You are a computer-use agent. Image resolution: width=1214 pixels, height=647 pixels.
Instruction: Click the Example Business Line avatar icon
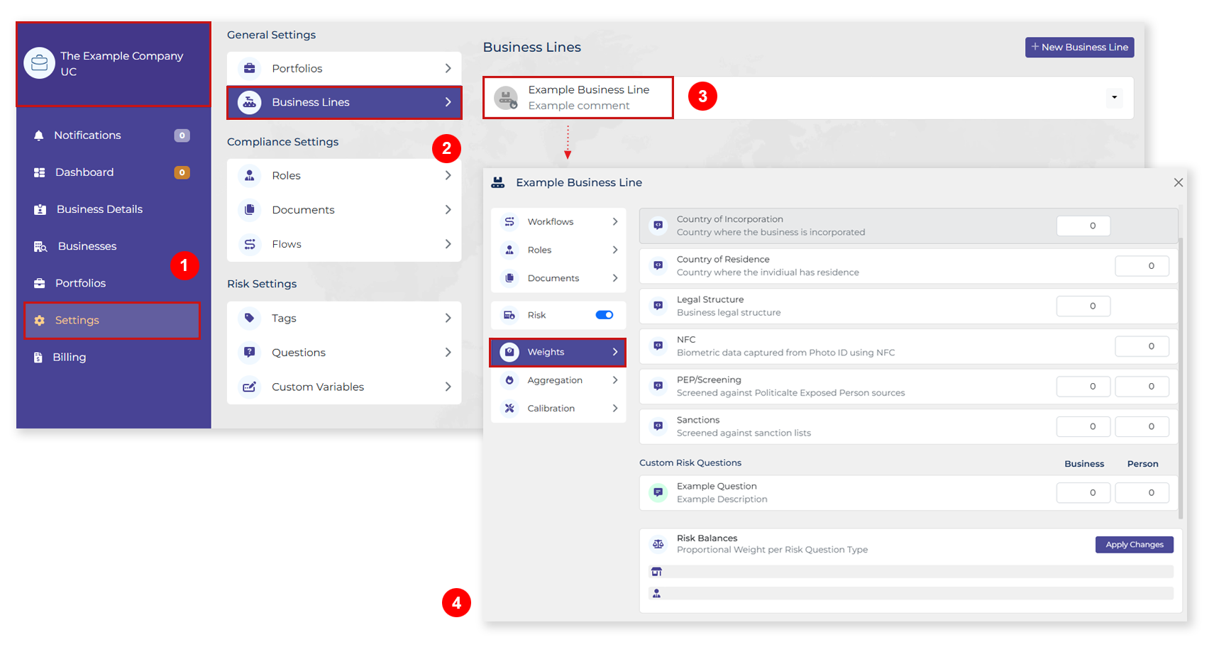506,98
